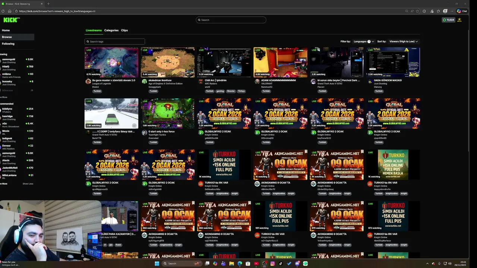The height and width of the screenshot is (268, 477).
Task: Add page to favorites with star icon
Action: [417, 11]
